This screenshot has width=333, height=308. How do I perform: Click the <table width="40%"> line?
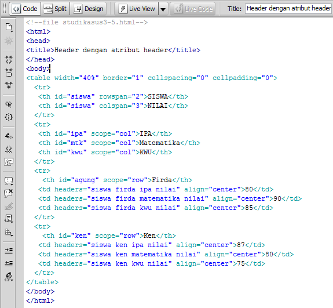point(152,78)
